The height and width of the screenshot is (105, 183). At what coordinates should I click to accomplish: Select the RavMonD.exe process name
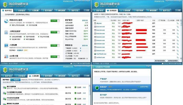[101, 54]
